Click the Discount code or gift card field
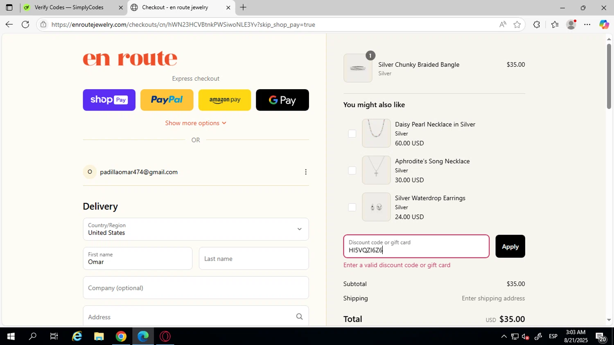614x345 pixels. coord(416,246)
